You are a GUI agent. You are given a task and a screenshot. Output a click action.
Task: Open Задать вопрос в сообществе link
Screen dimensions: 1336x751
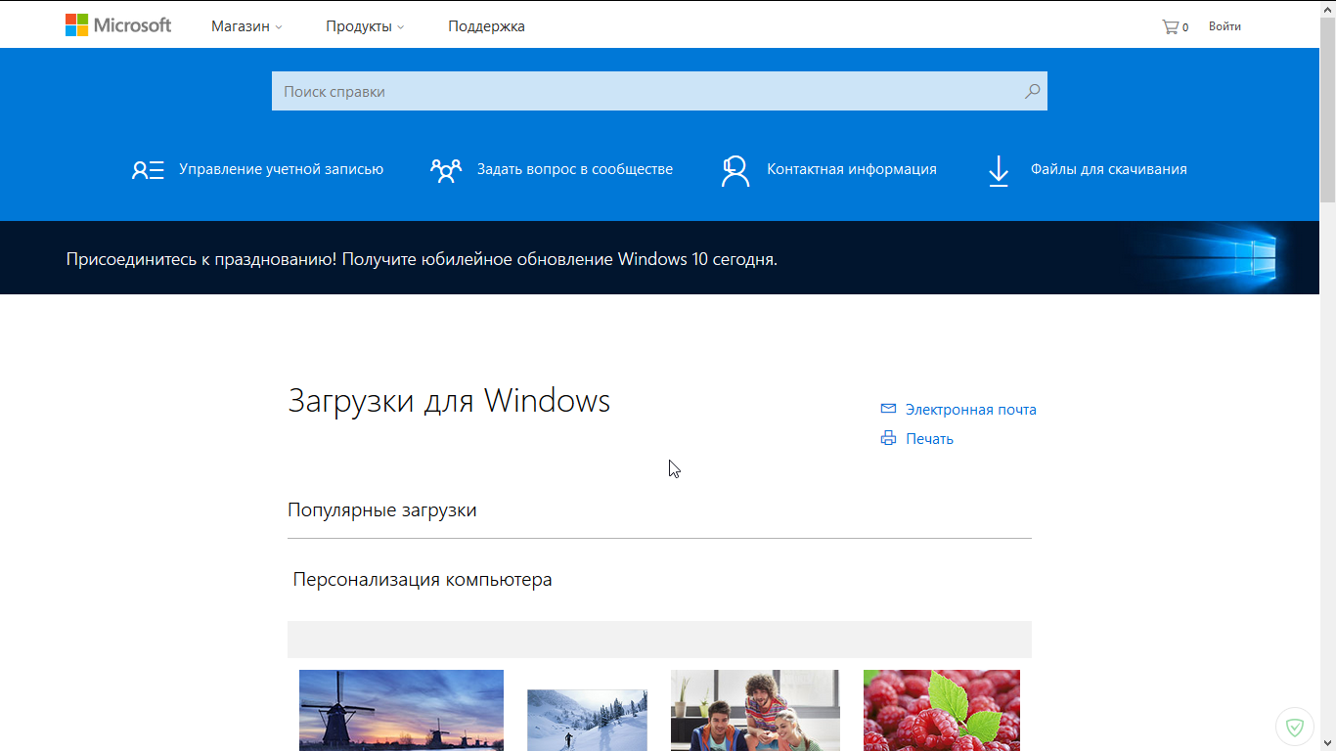575,169
